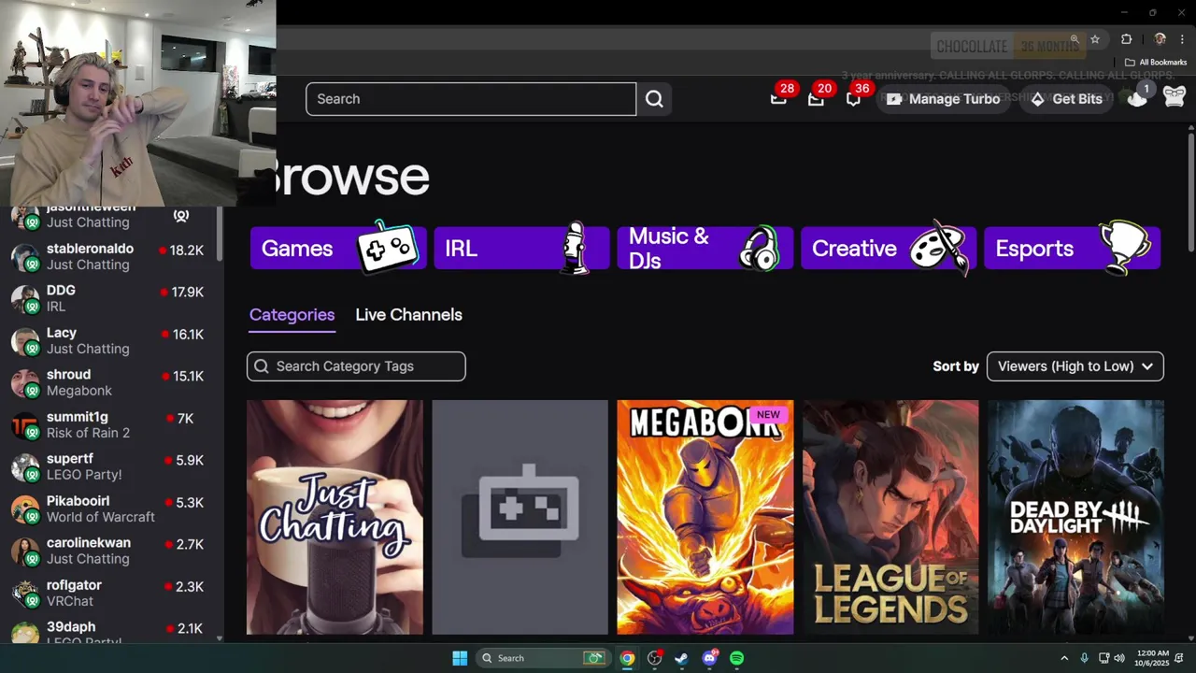
Task: Click Google Chrome taskbar icon
Action: (627, 658)
